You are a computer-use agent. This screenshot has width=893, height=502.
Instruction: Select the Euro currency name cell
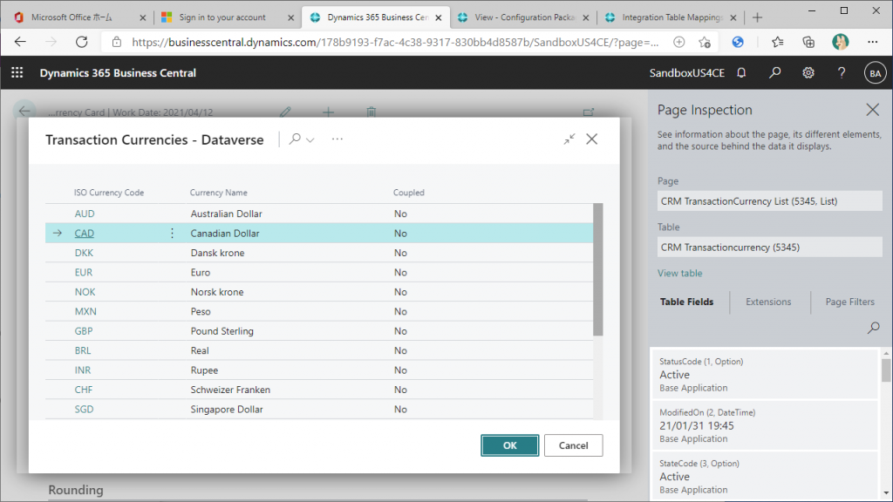click(201, 273)
